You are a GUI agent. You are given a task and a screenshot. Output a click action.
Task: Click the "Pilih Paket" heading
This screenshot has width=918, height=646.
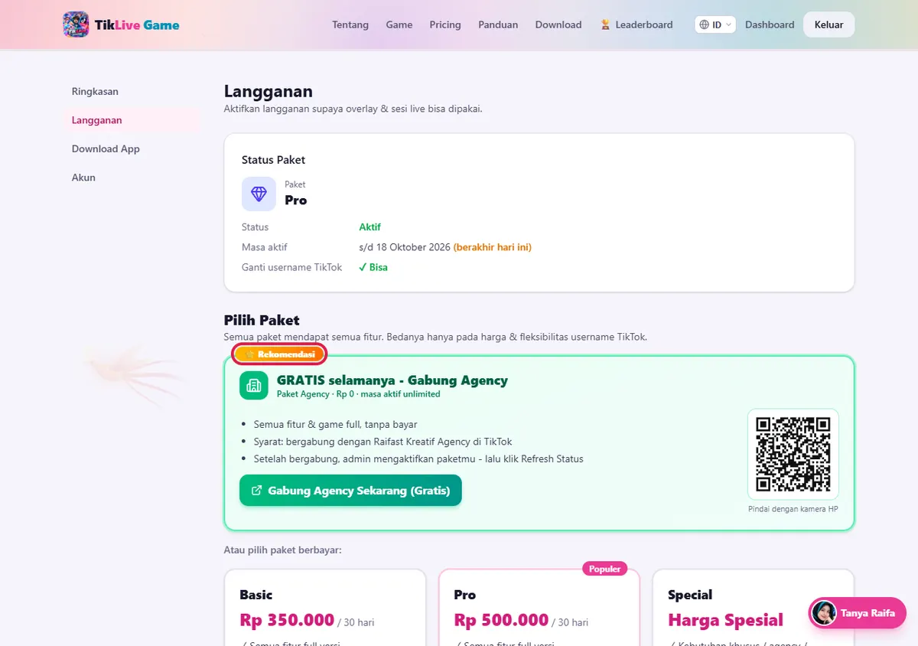pyautogui.click(x=262, y=320)
